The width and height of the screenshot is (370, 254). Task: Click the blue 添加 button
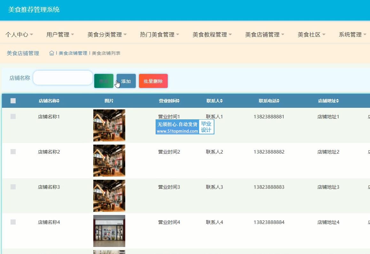126,81
